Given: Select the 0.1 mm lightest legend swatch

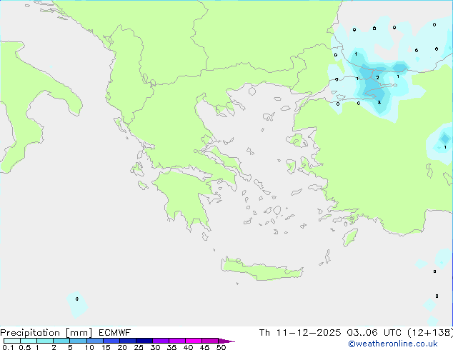Looking at the screenshot, I should [x=12, y=341].
